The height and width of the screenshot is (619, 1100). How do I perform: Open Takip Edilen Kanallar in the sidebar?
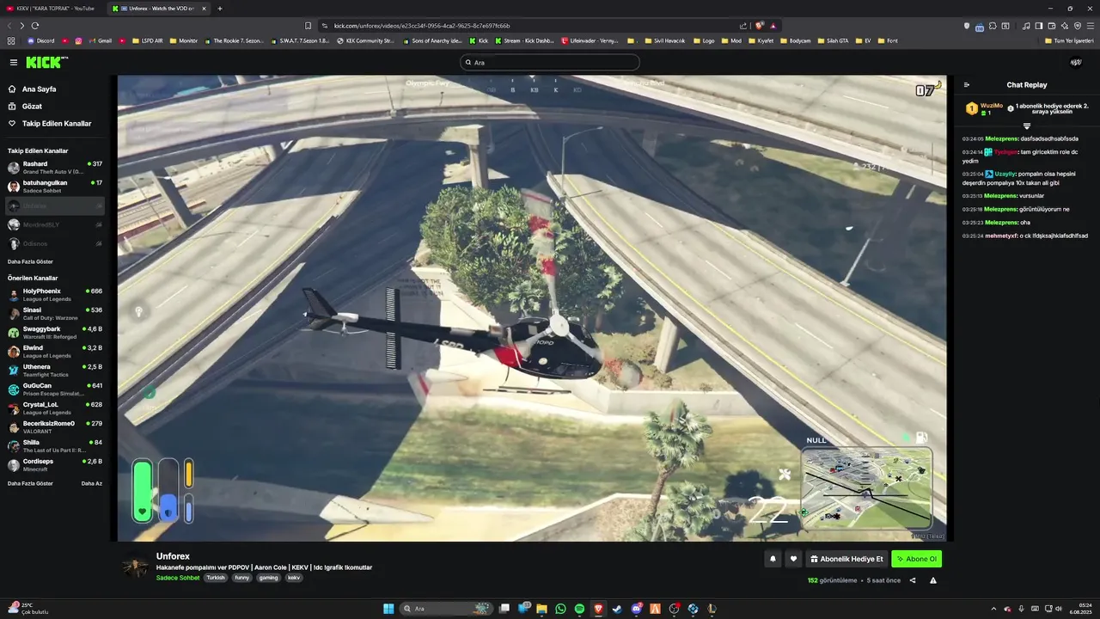[50, 124]
